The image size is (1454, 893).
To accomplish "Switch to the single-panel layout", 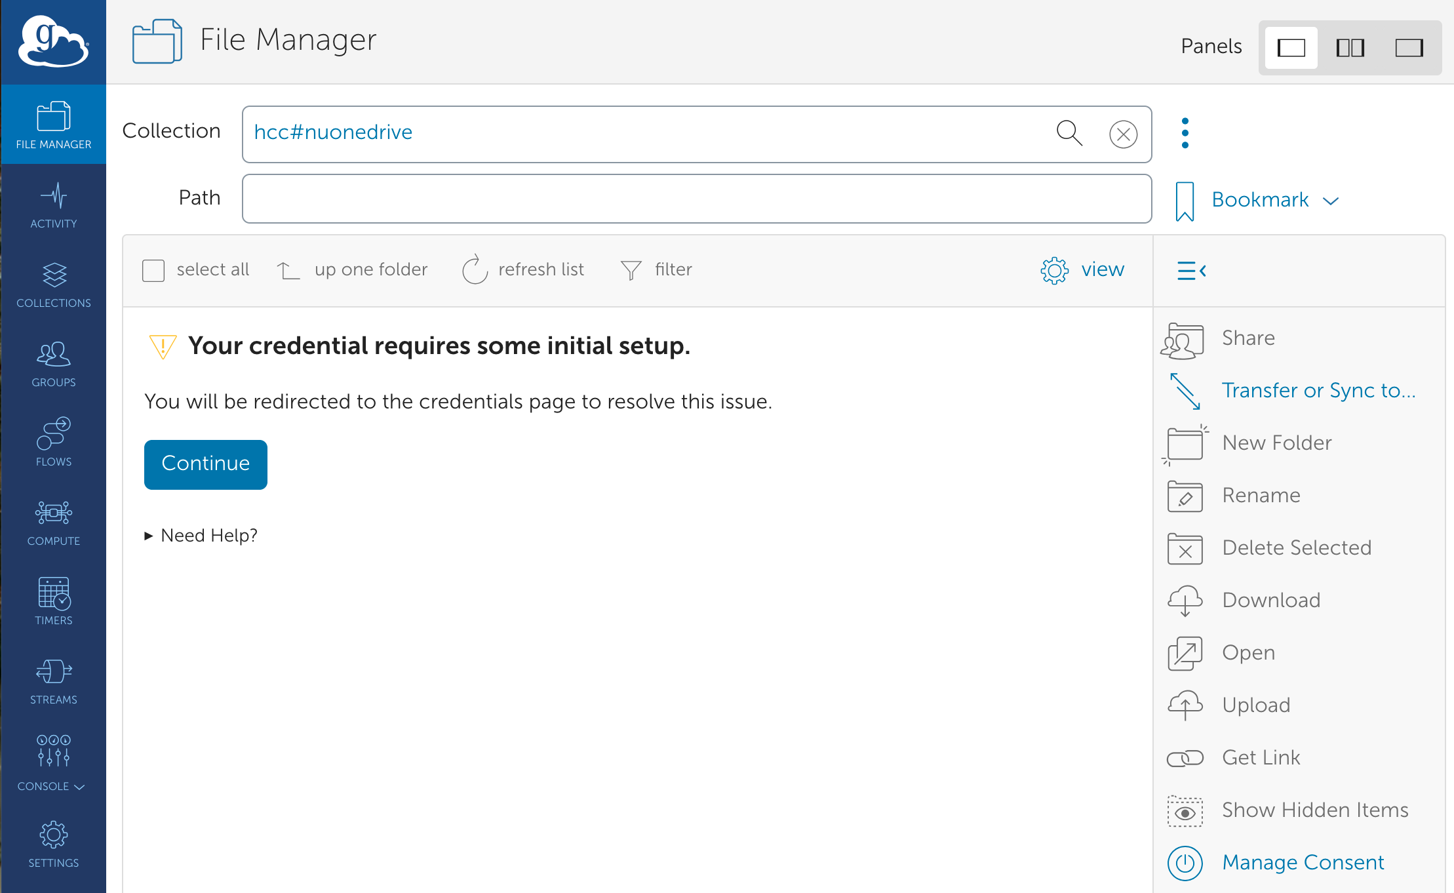I will (x=1291, y=47).
